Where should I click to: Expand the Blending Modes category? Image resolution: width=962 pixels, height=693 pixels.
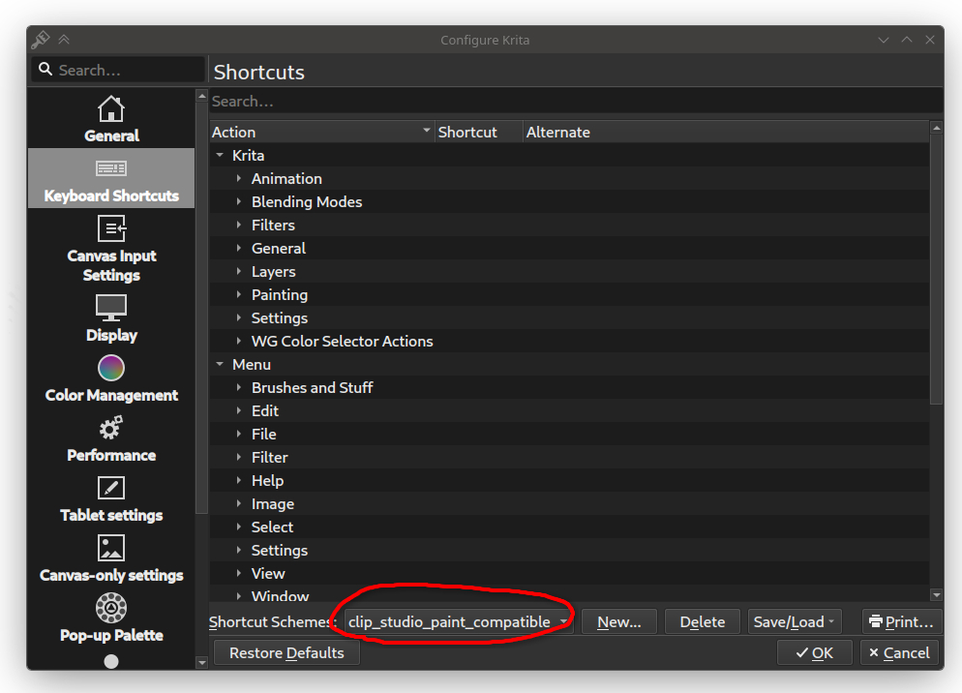click(x=239, y=202)
